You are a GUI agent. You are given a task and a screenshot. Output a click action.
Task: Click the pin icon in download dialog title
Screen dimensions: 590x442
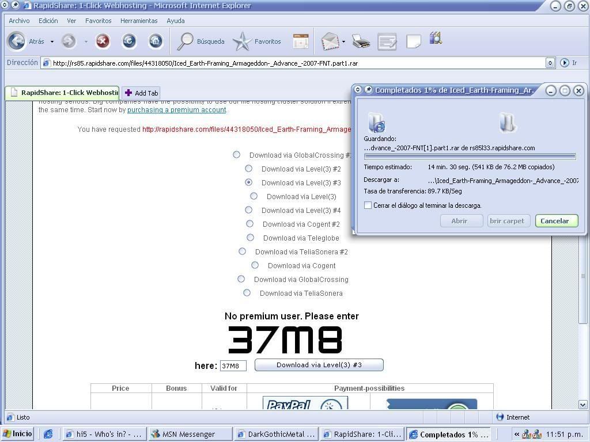tap(368, 89)
